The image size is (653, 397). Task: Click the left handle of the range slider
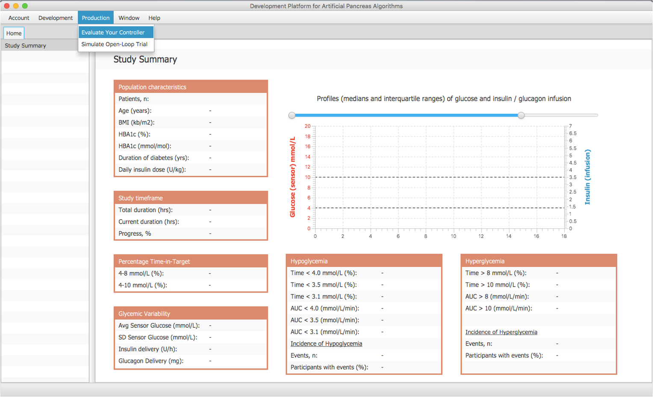[x=292, y=115]
